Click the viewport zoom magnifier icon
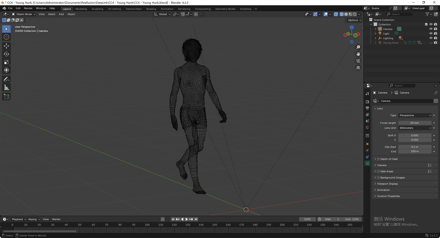The height and width of the screenshot is (238, 440). pyautogui.click(x=358, y=47)
